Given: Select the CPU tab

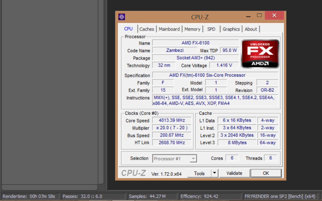Looking at the screenshot, I should pyautogui.click(x=128, y=29).
